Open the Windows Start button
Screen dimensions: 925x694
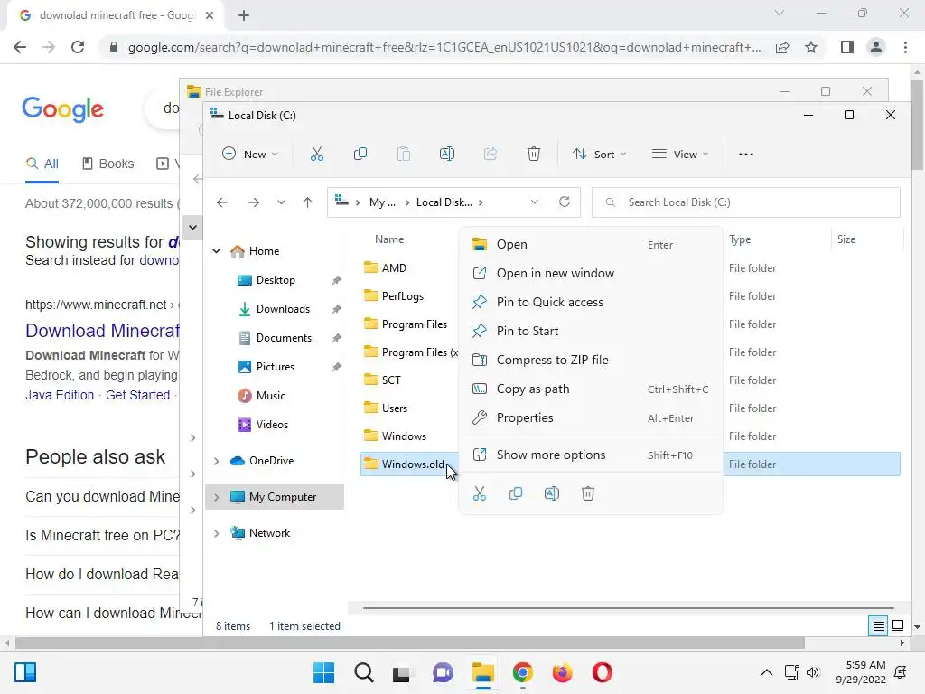pyautogui.click(x=324, y=672)
